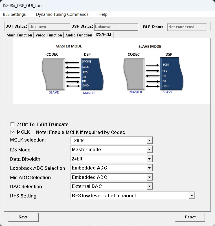
Task: Click the blue DSP block in the slave mode diagram
Action: pyautogui.click(x=172, y=74)
